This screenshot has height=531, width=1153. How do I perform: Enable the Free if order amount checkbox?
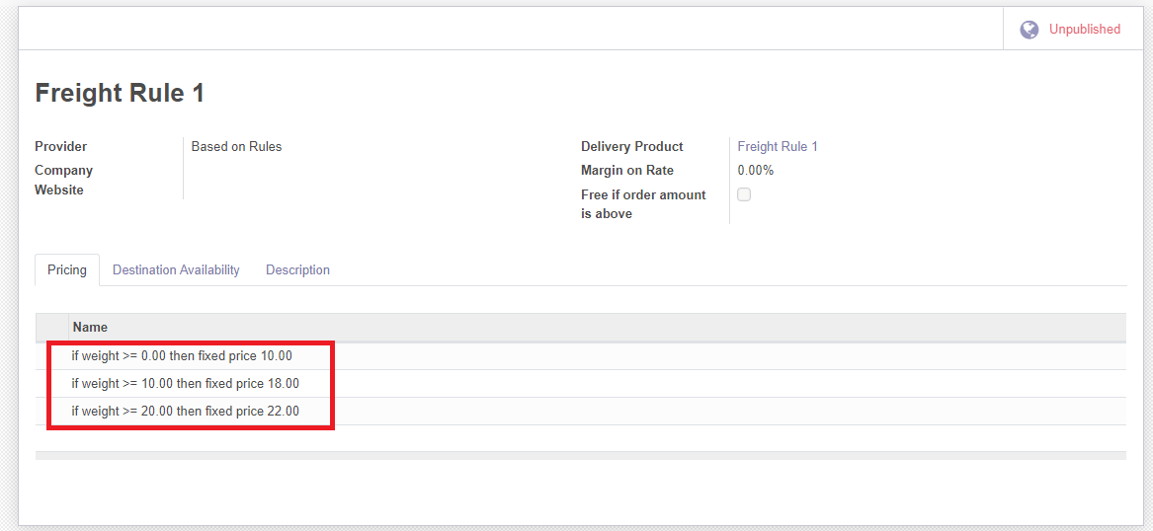tap(744, 194)
